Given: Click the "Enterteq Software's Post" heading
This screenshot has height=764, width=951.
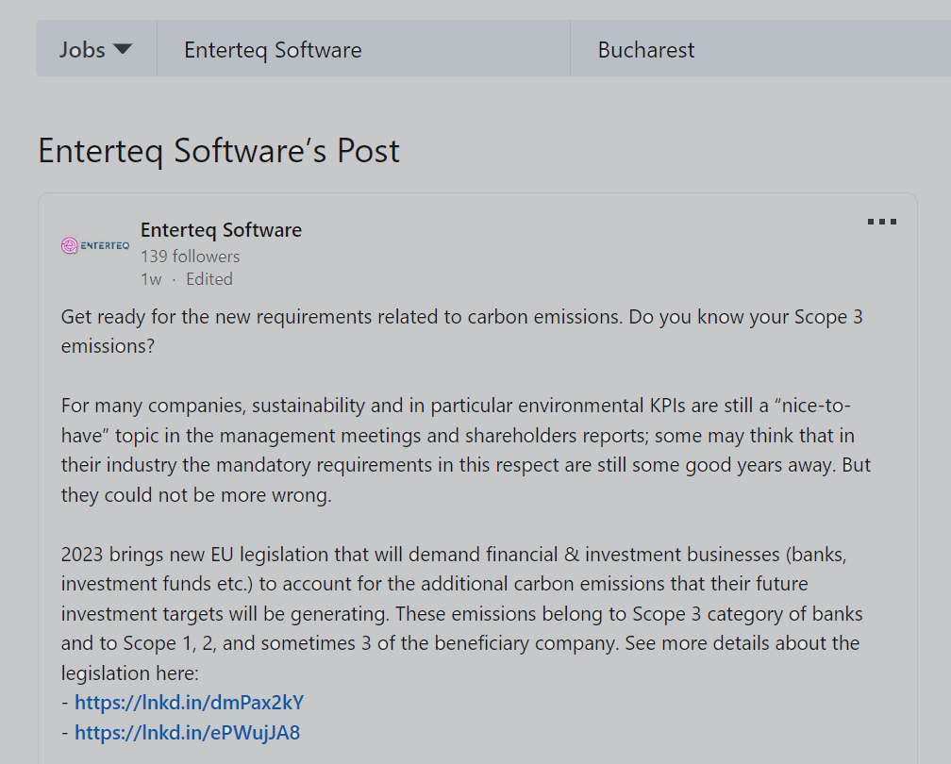Looking at the screenshot, I should point(219,150).
